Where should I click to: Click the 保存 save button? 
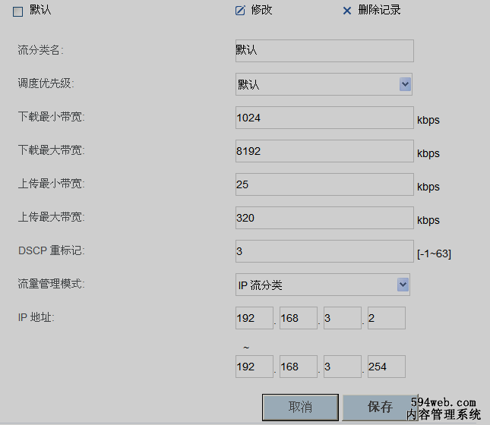[x=380, y=408]
